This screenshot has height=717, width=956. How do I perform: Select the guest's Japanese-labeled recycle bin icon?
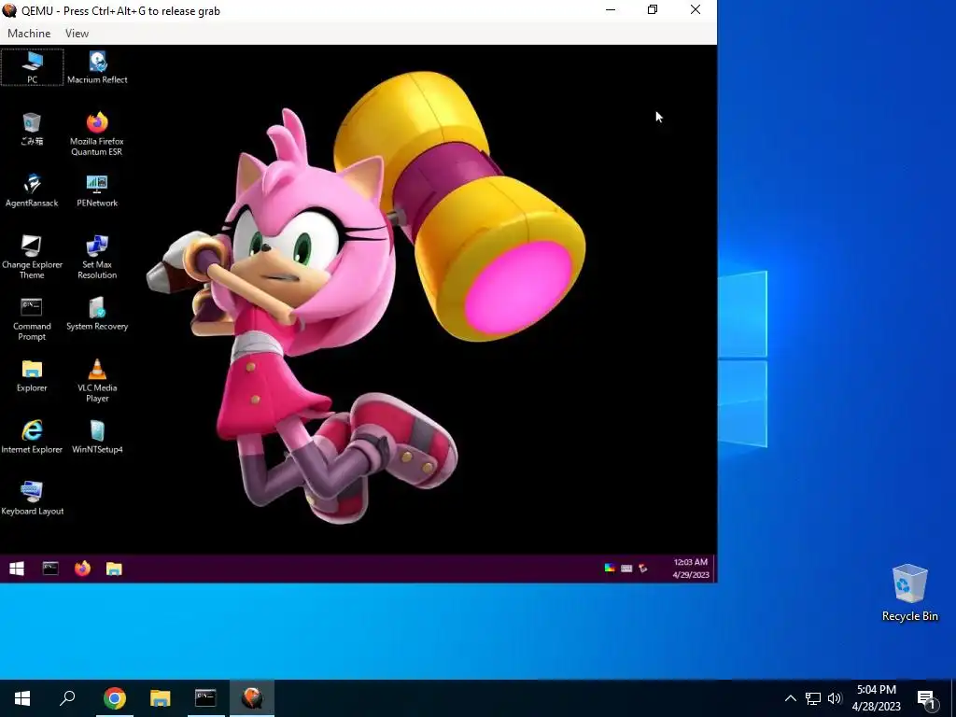pyautogui.click(x=32, y=129)
